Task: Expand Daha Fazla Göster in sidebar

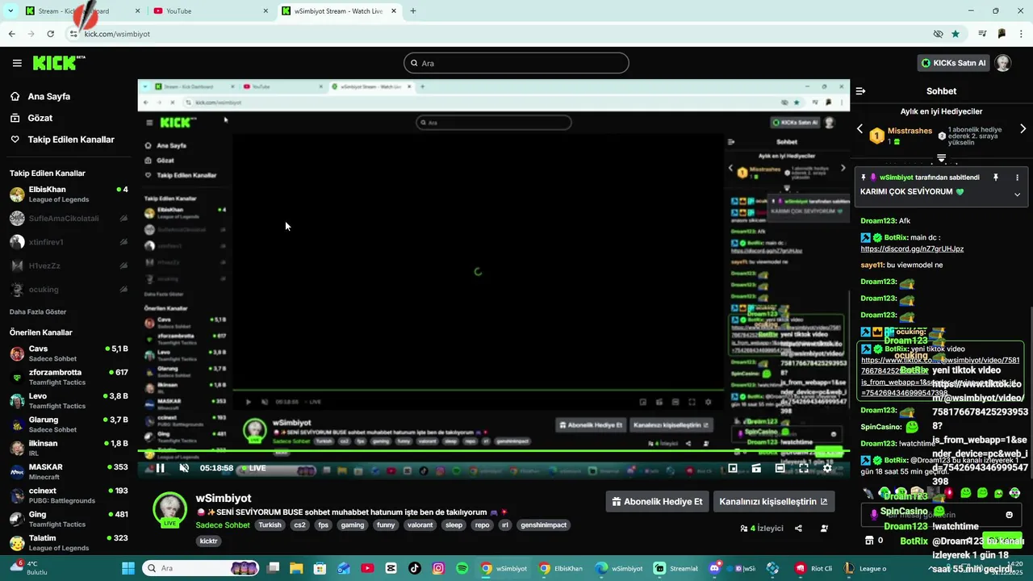Action: pyautogui.click(x=38, y=311)
